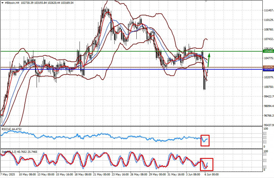Select the chart shift triangle marker at the chart top
Image resolution: width=274 pixels, height=178 pixels.
[x=206, y=1]
